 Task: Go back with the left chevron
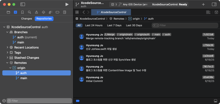[84, 12]
